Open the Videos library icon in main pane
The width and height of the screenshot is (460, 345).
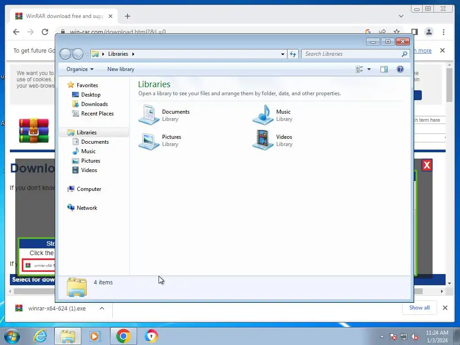[263, 141]
